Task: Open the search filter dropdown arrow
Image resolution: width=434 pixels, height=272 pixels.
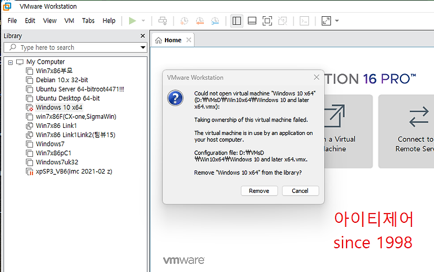Action: click(x=143, y=47)
